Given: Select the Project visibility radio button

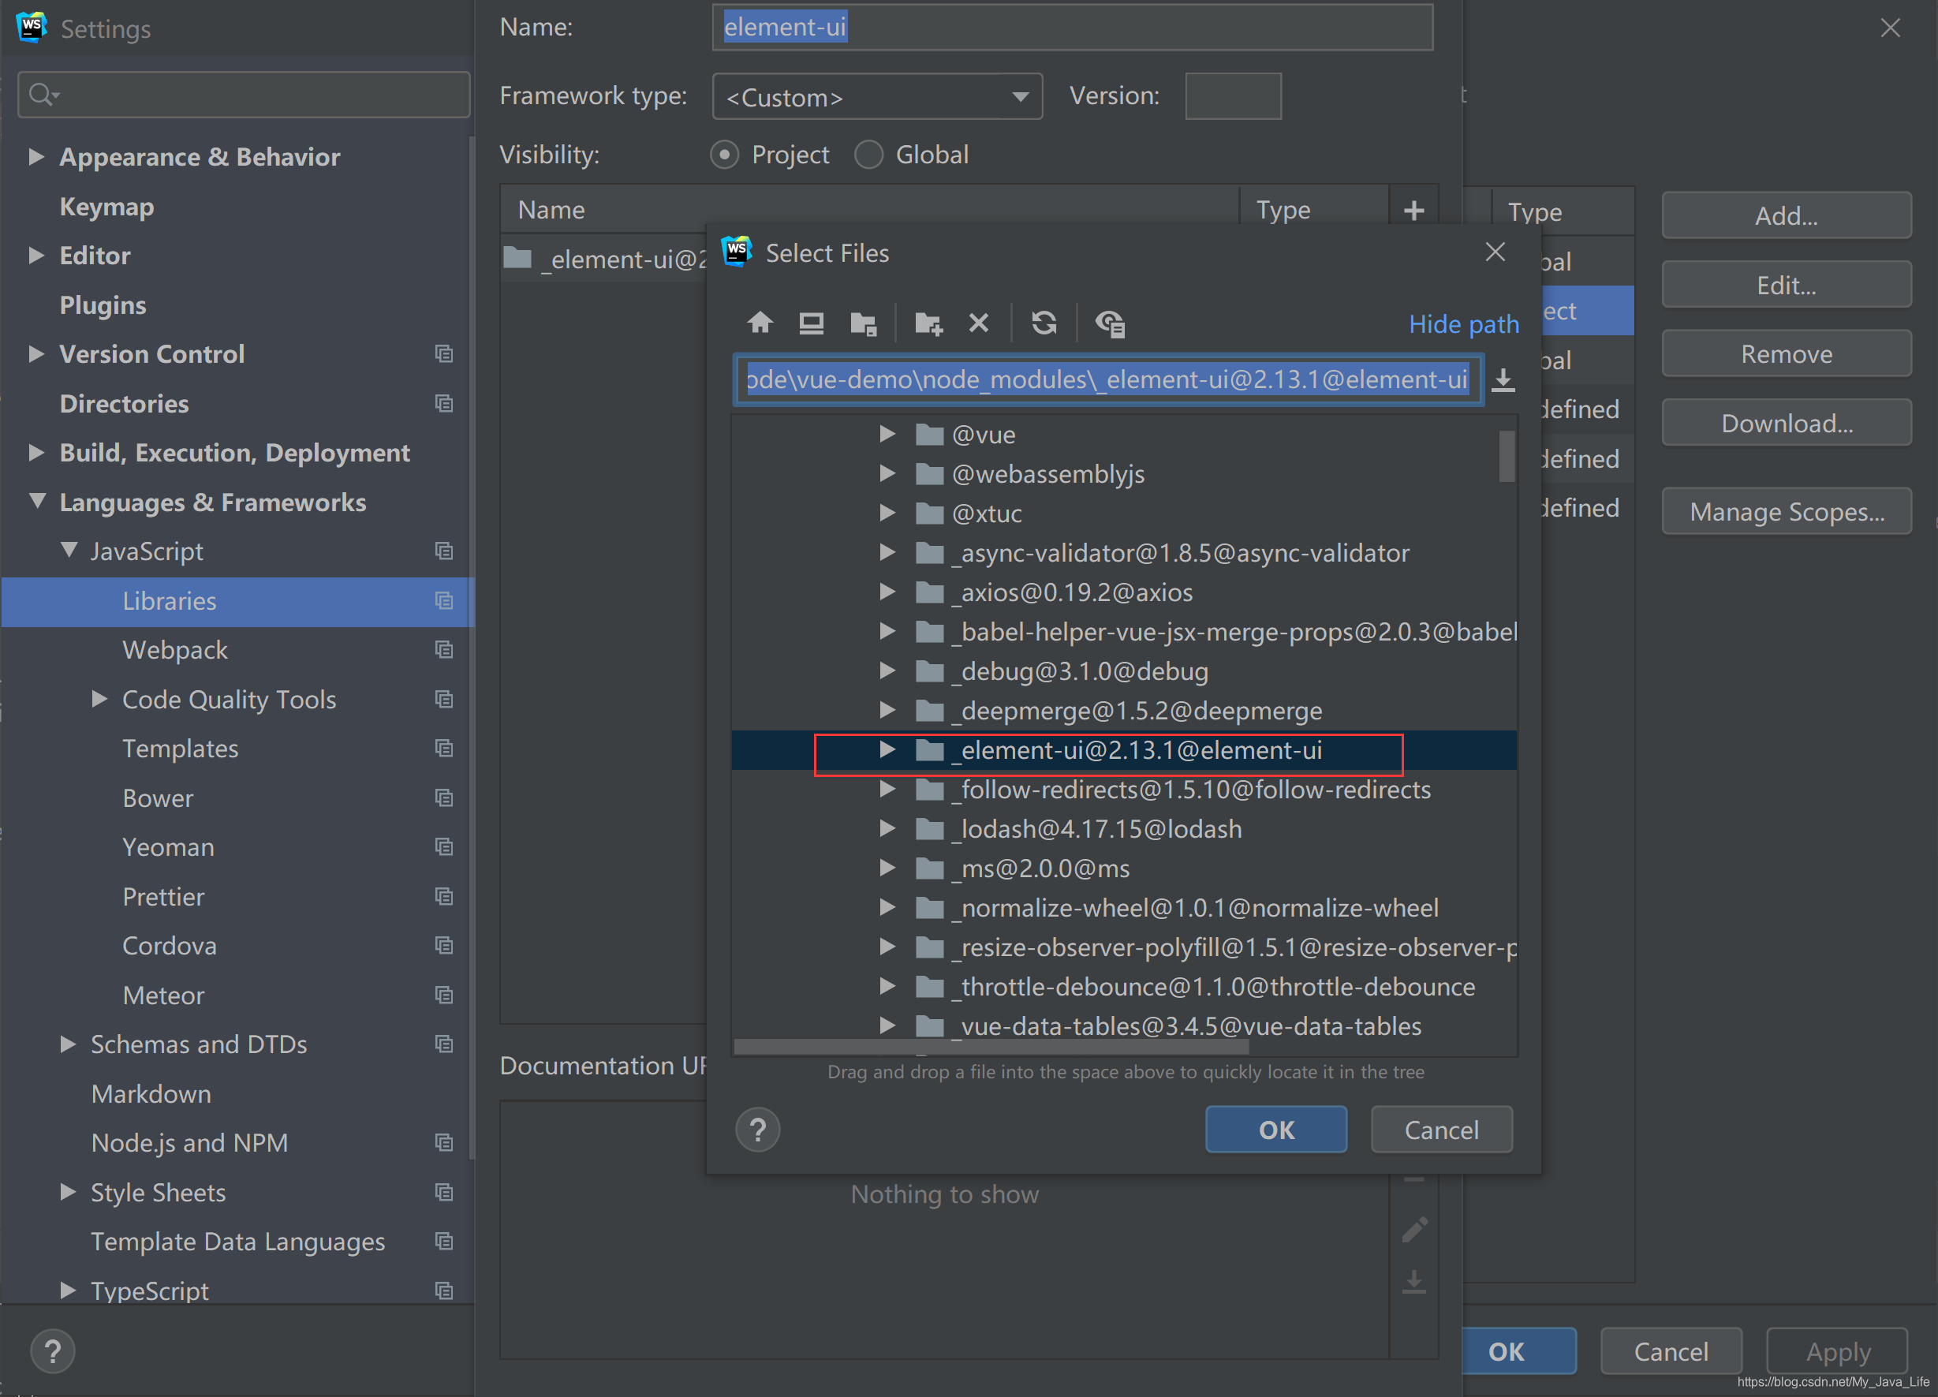Looking at the screenshot, I should click(x=725, y=155).
